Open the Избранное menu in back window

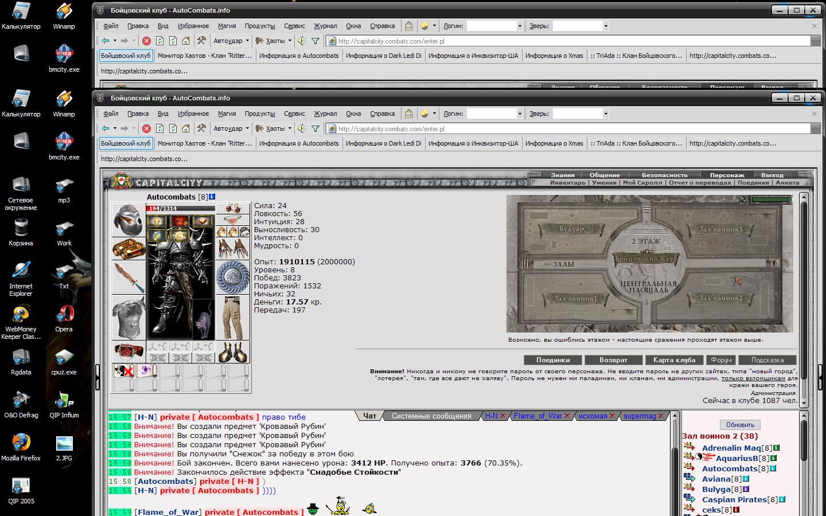click(x=193, y=26)
